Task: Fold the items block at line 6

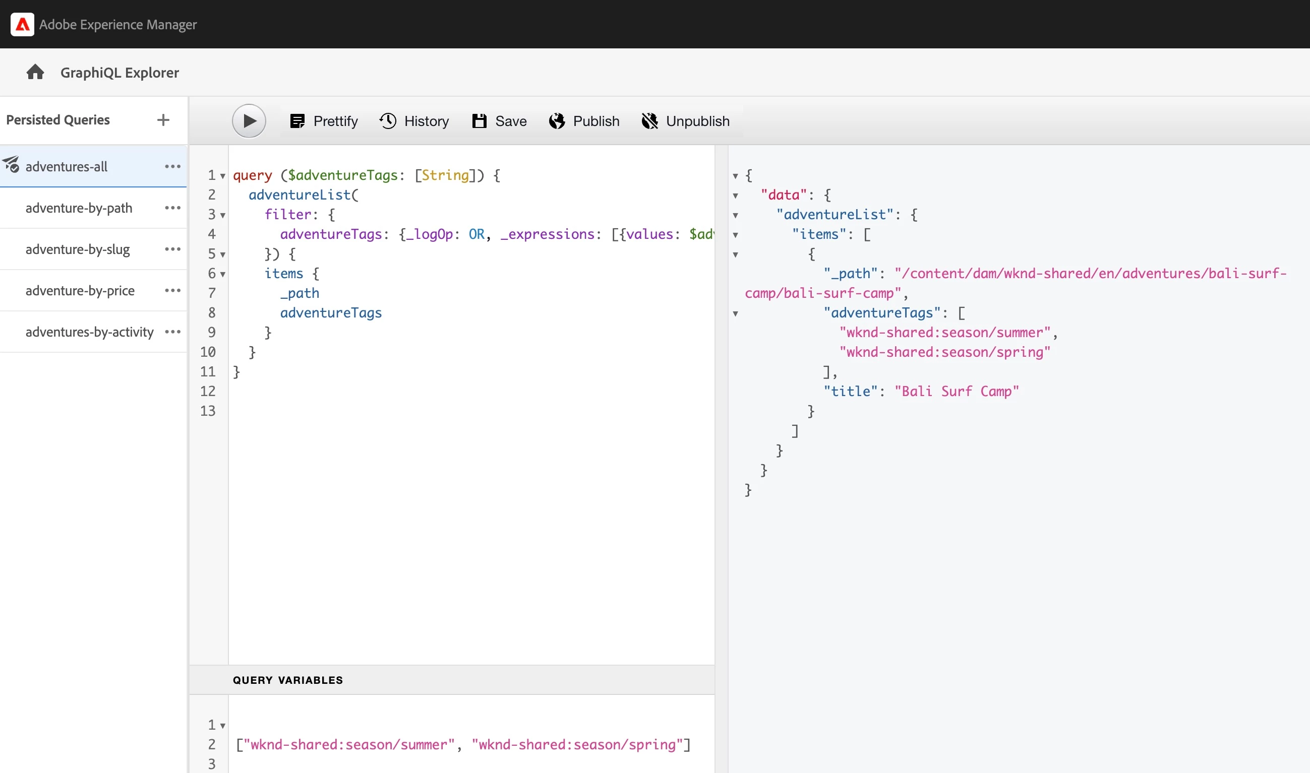Action: 223,274
